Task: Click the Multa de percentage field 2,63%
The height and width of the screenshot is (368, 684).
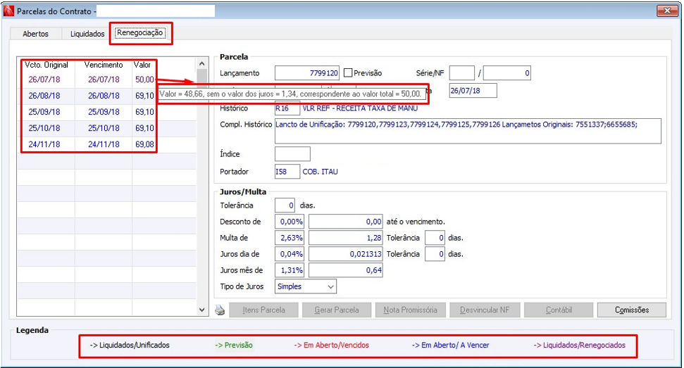Action: 290,238
